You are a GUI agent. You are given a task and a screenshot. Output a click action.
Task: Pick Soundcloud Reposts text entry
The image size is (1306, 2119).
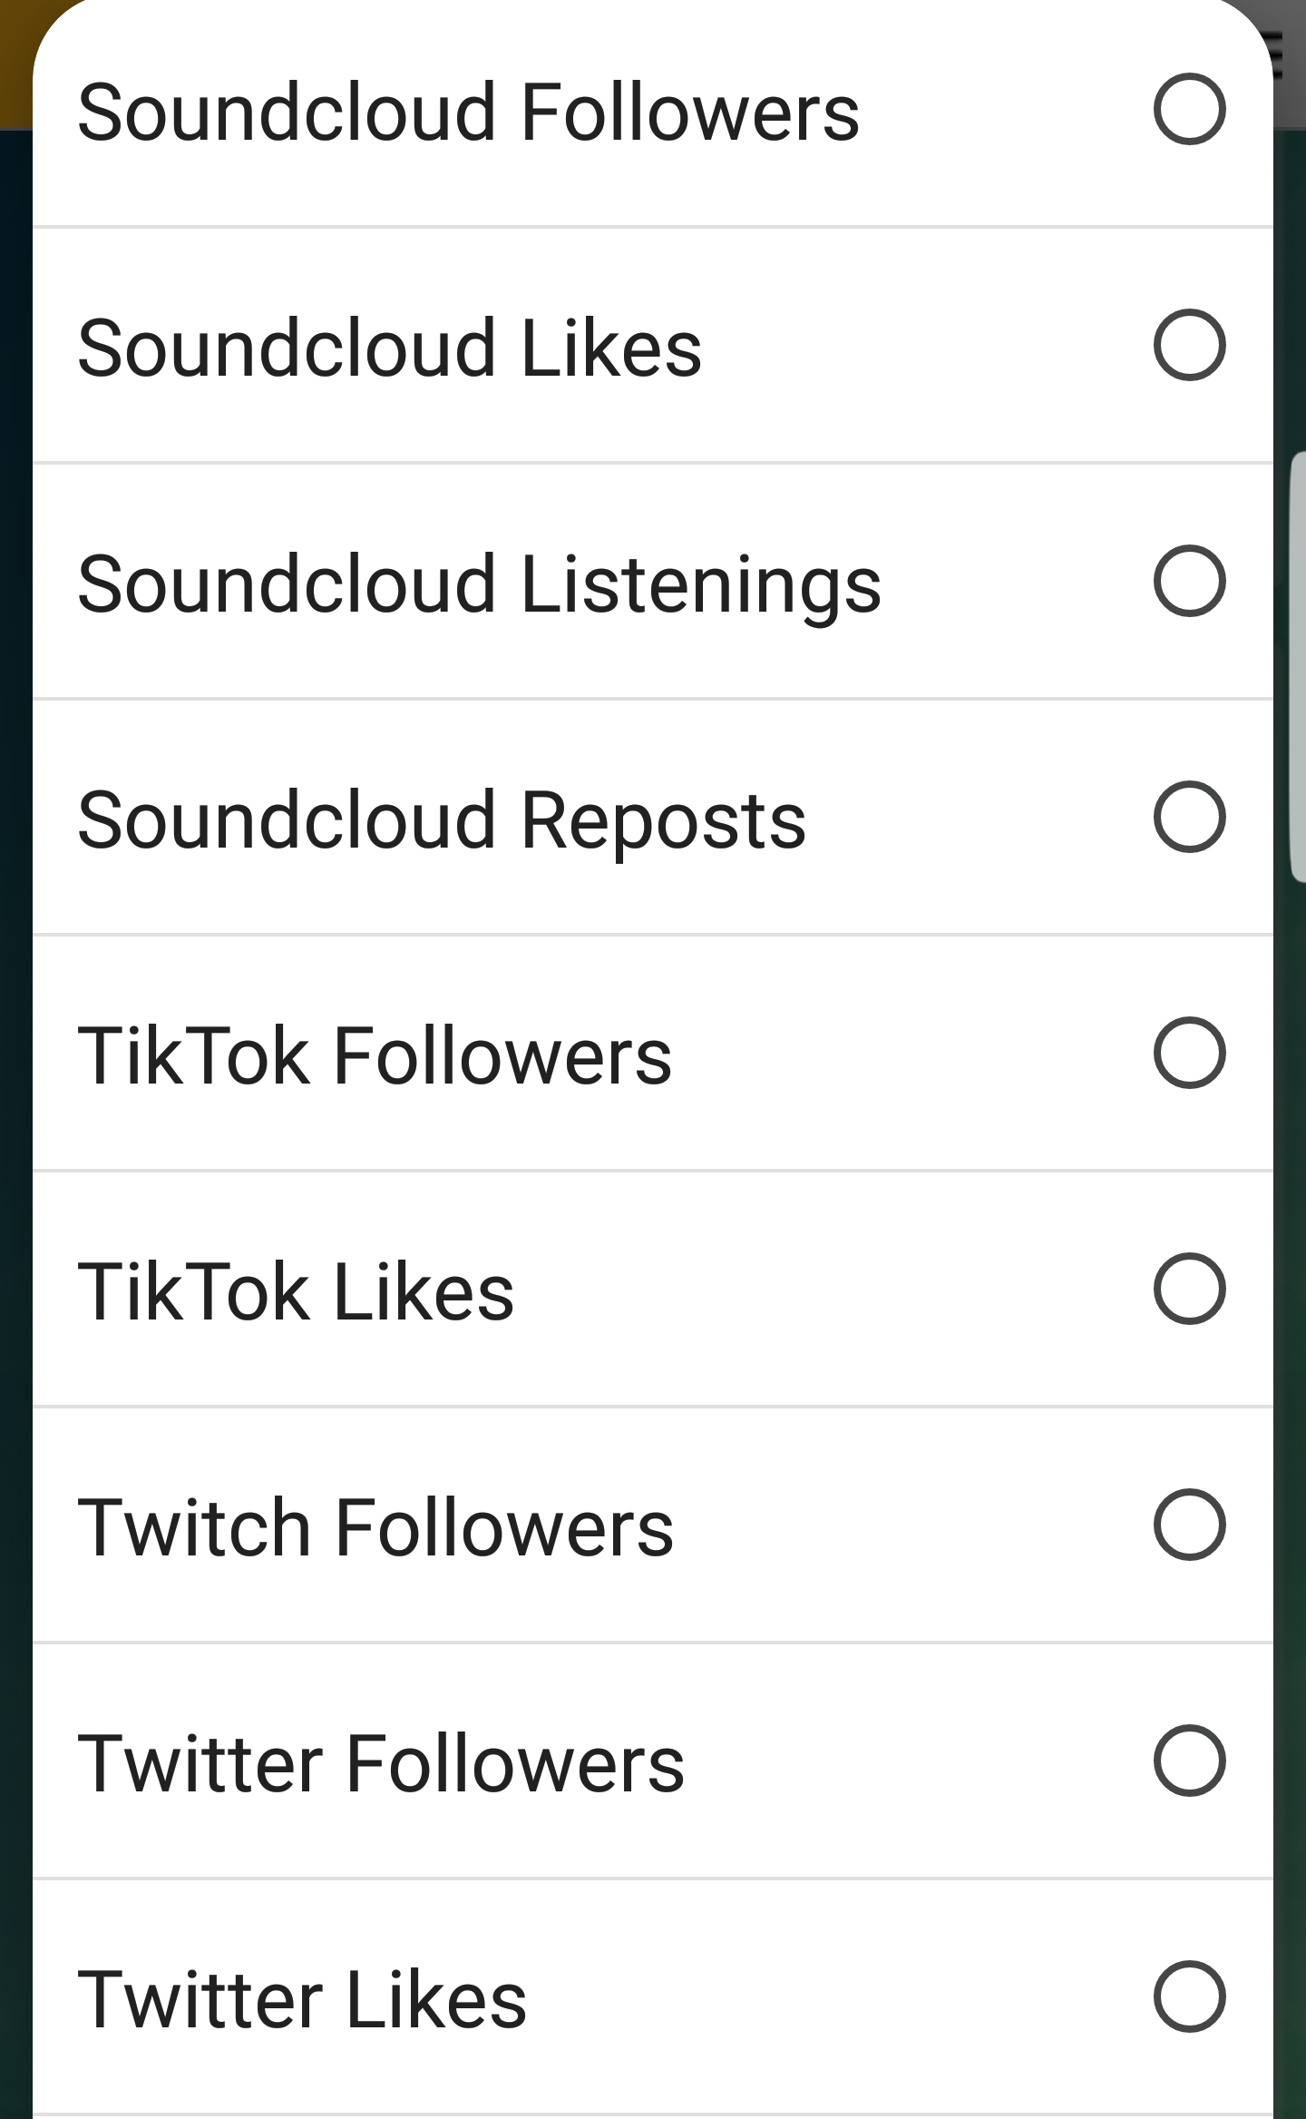pyautogui.click(x=442, y=819)
